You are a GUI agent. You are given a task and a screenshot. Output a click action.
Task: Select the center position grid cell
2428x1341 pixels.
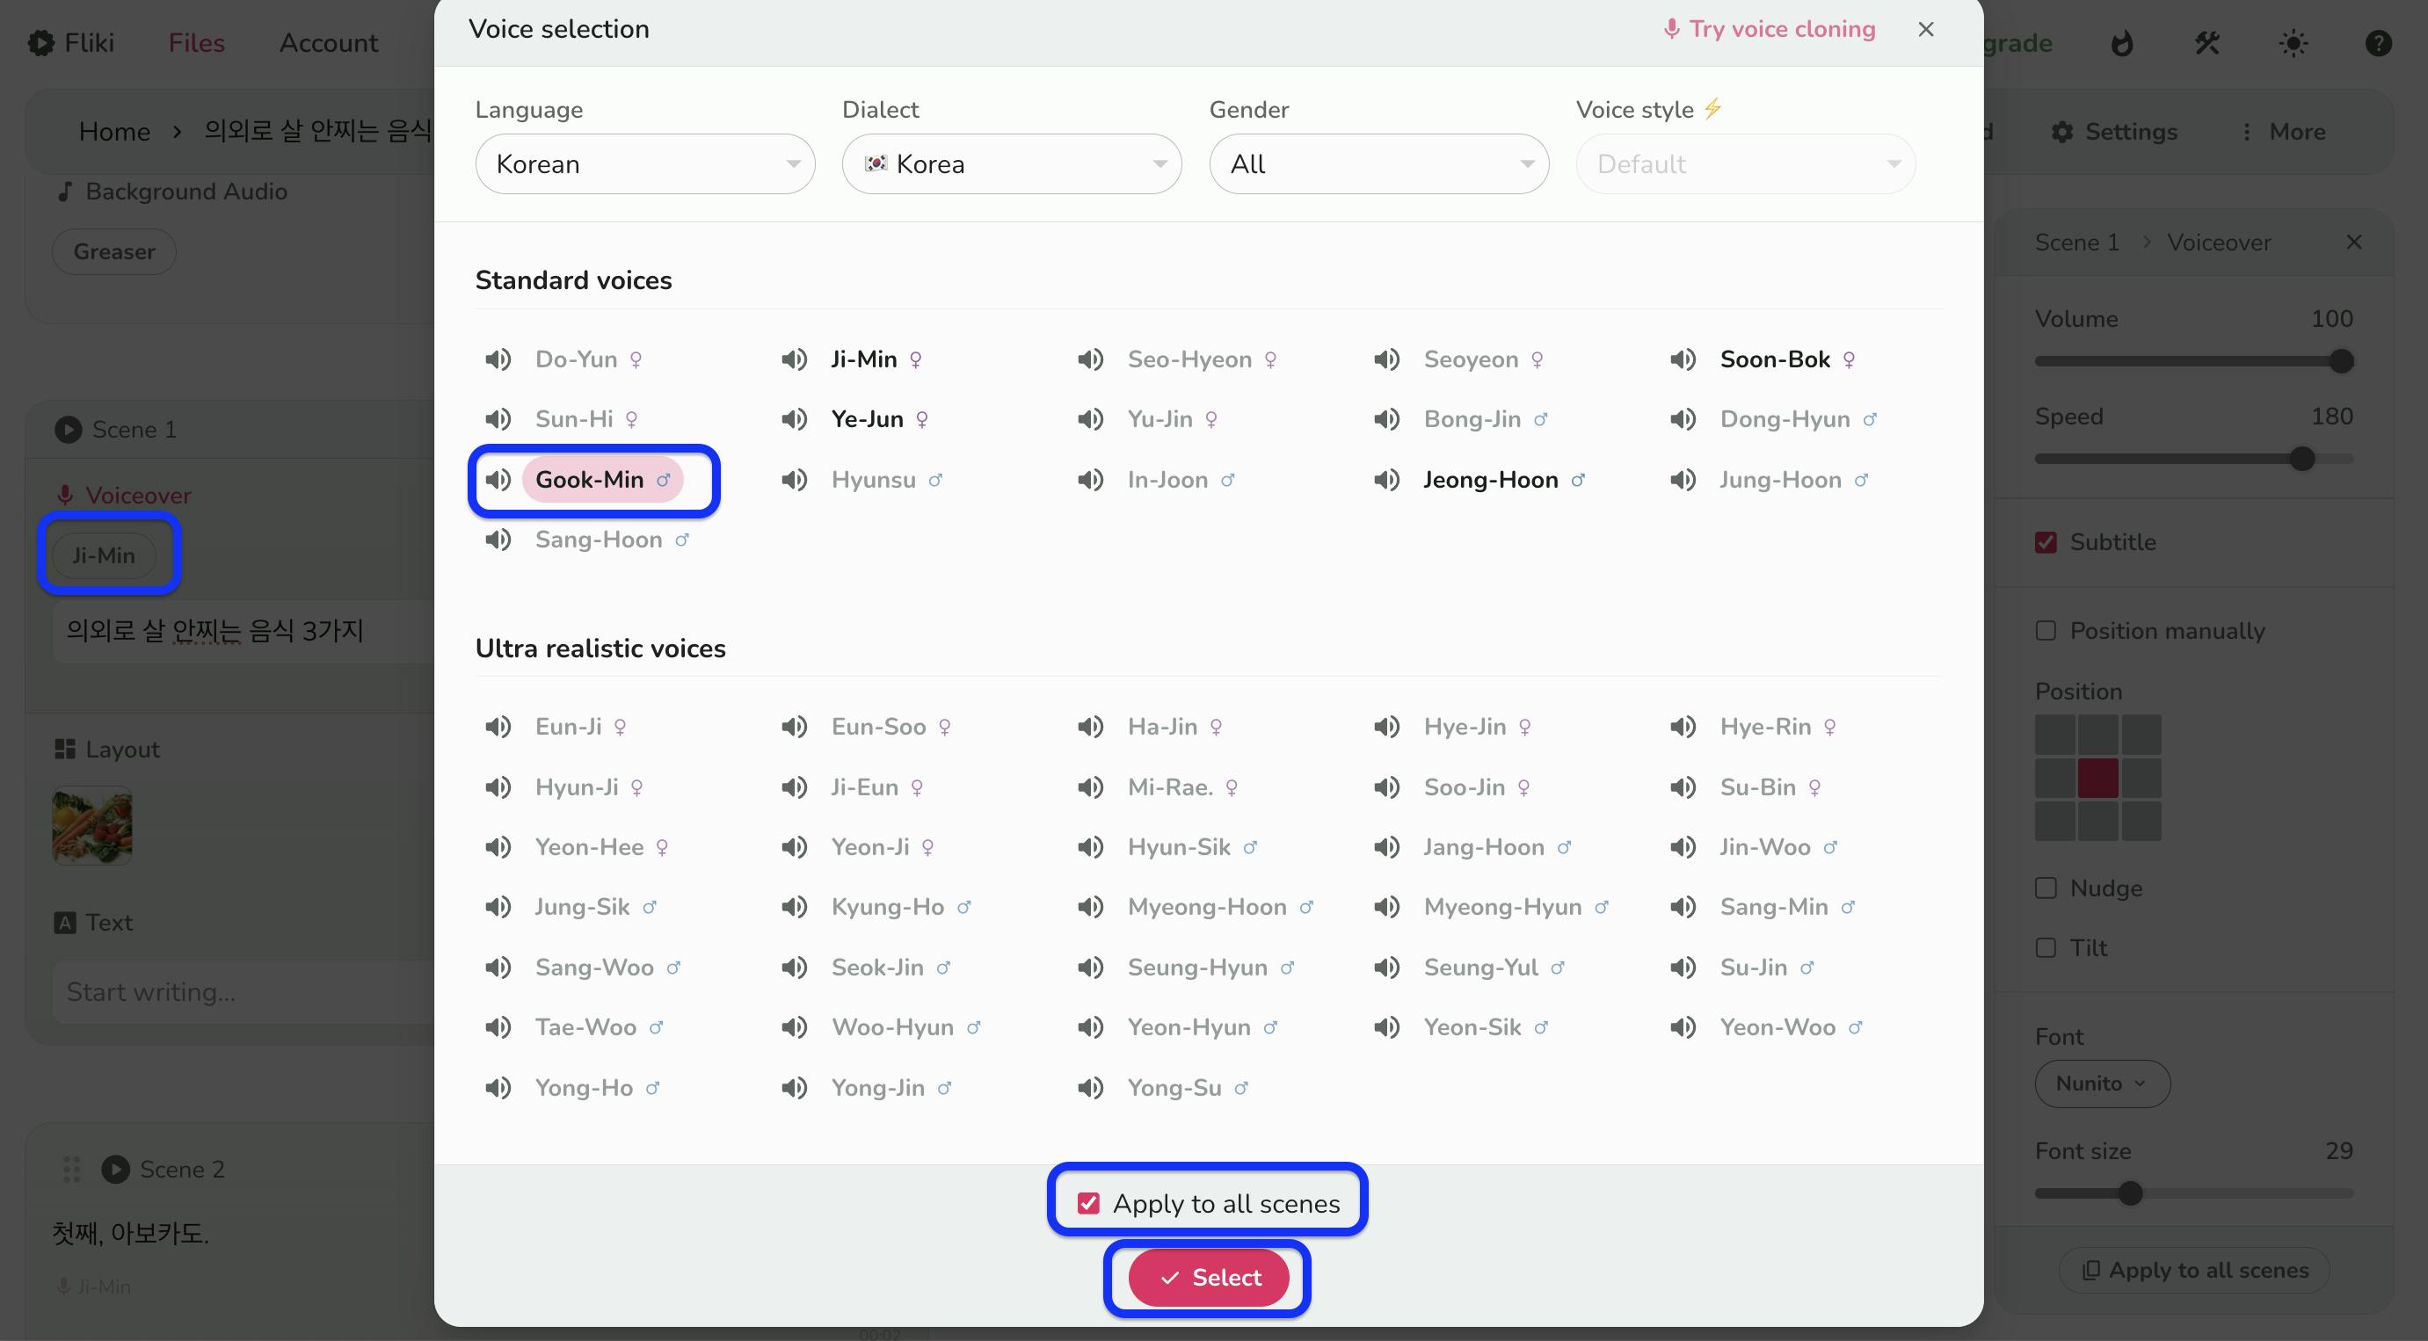[x=2098, y=779]
